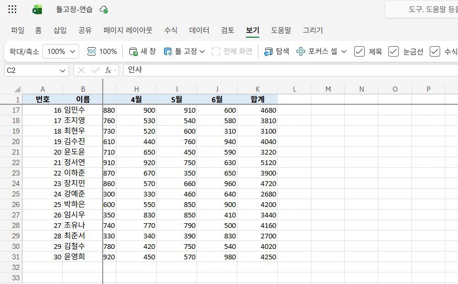Switch to the 홈 tab
The width and height of the screenshot is (458, 284).
tap(38, 30)
